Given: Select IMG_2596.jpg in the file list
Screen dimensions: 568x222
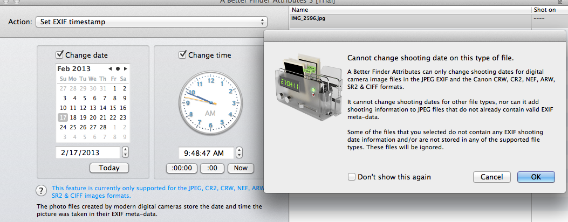Looking at the screenshot, I should [x=309, y=19].
